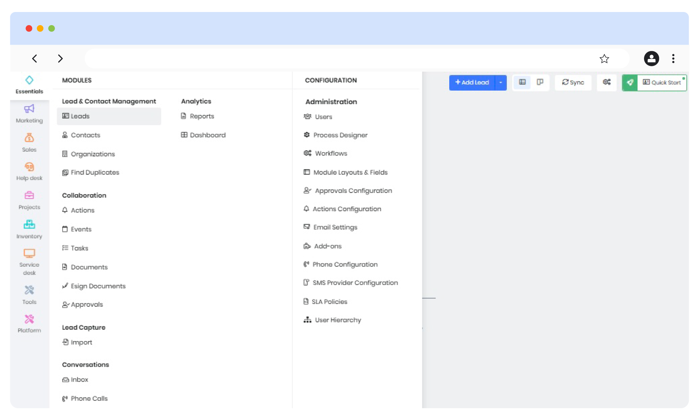
Task: Open the Service desk sidebar icon
Action: pos(29,262)
